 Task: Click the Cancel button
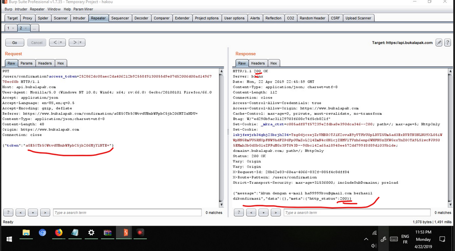(x=37, y=43)
